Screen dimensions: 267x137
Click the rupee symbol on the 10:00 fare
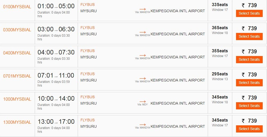243,98
